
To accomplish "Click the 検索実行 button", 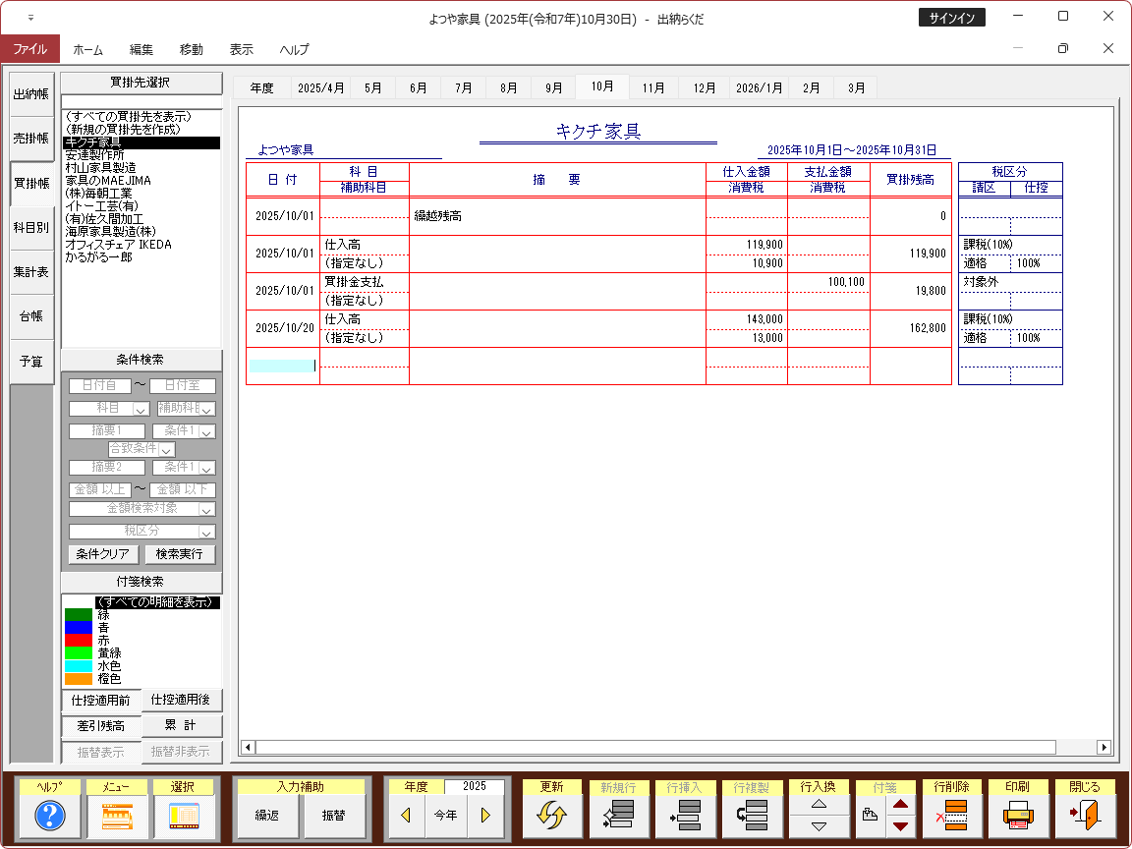I will click(179, 554).
